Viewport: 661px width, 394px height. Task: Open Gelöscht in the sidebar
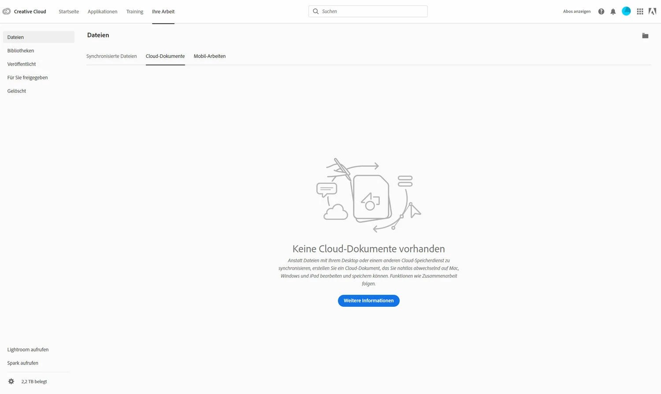[x=17, y=91]
